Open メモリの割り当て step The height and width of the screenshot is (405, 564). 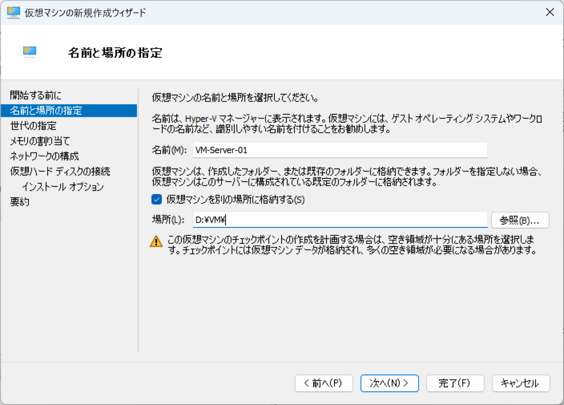point(40,141)
